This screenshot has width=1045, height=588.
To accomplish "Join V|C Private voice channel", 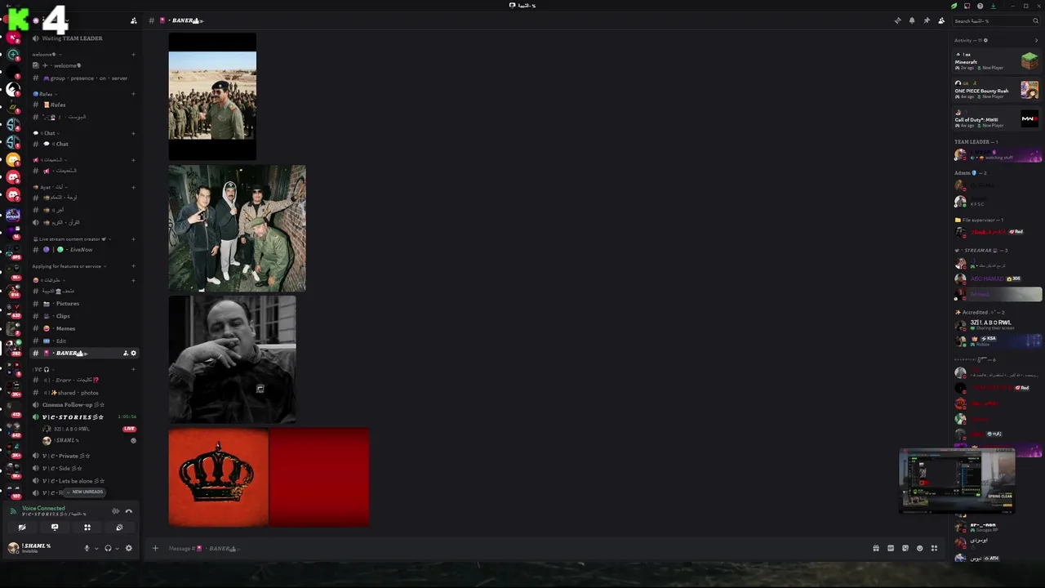I will [x=84, y=457].
